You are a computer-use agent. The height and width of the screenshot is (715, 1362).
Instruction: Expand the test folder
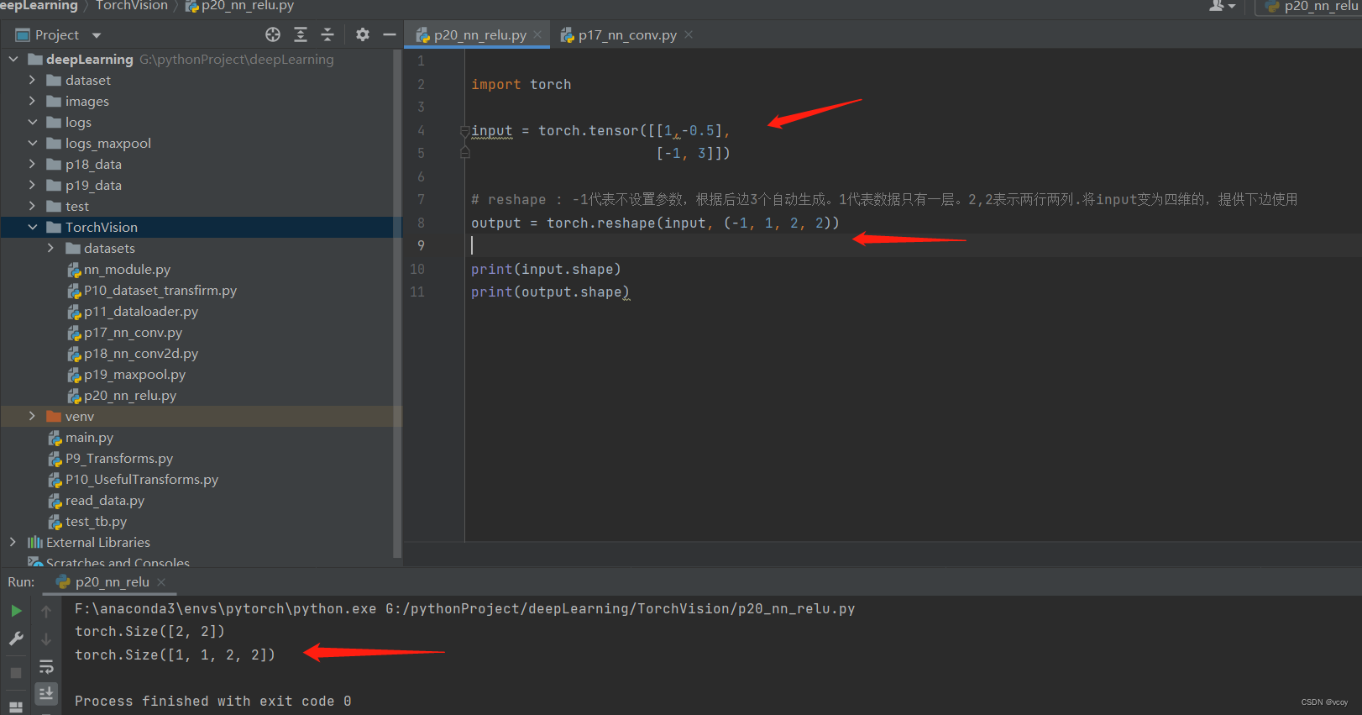pos(32,206)
